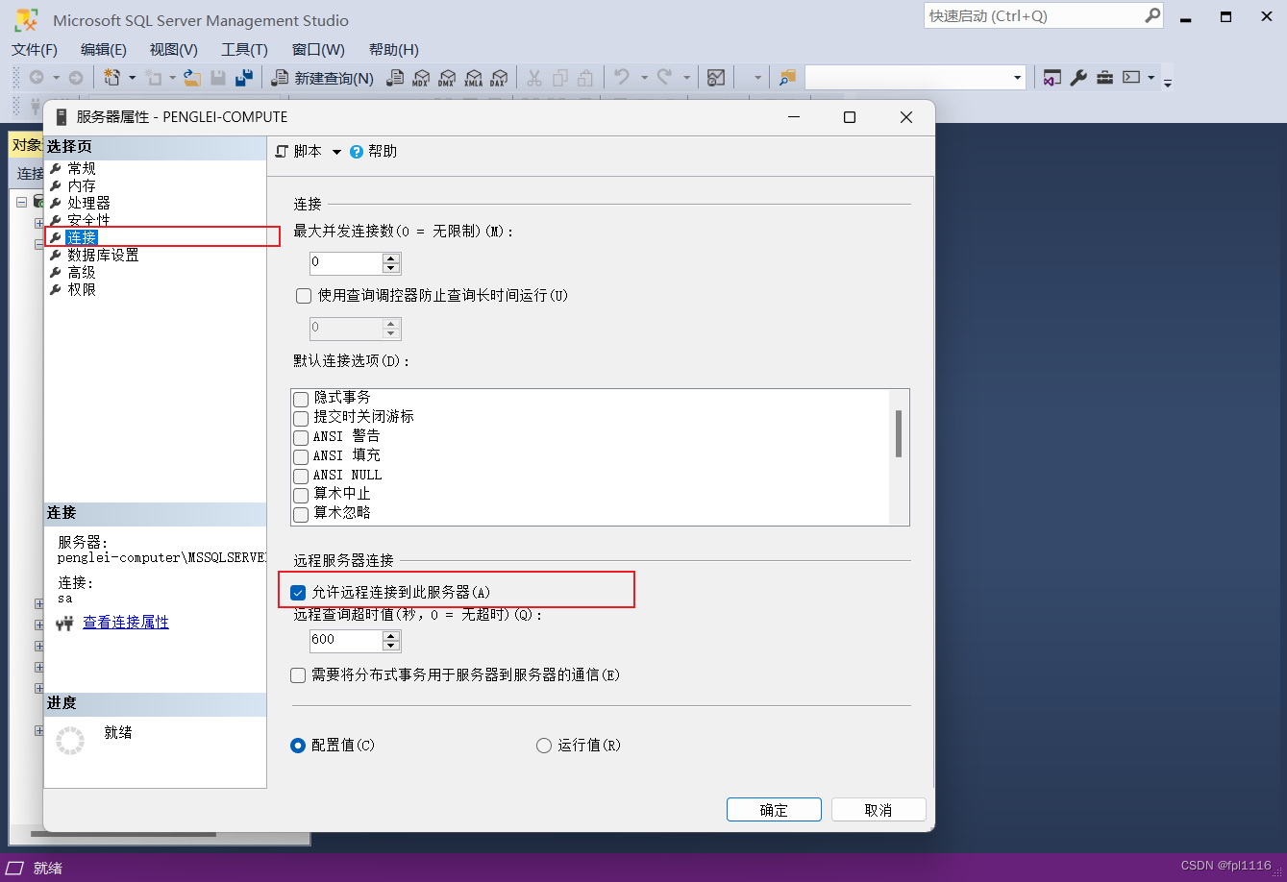
Task: Create a new DMX query
Action: [x=447, y=78]
